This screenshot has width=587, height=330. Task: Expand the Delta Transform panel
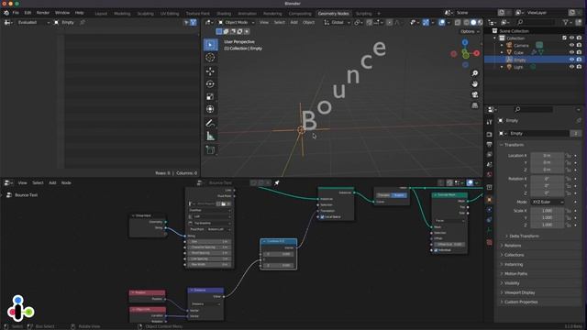[524, 236]
